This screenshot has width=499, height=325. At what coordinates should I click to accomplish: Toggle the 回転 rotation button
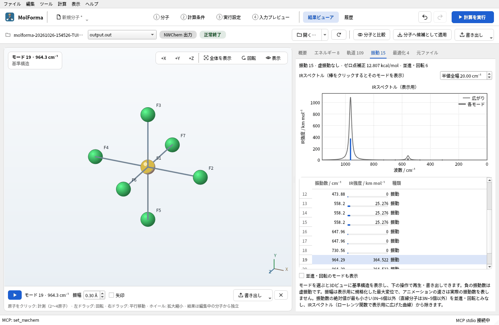point(249,58)
